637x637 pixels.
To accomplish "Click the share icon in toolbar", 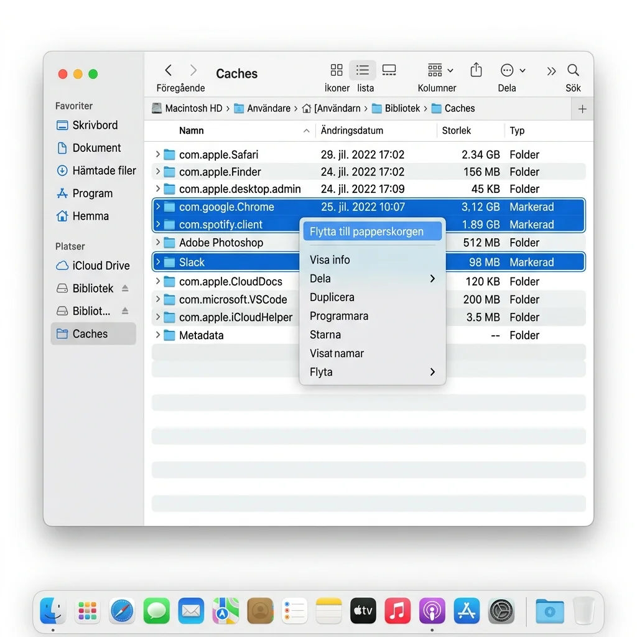I will click(476, 70).
